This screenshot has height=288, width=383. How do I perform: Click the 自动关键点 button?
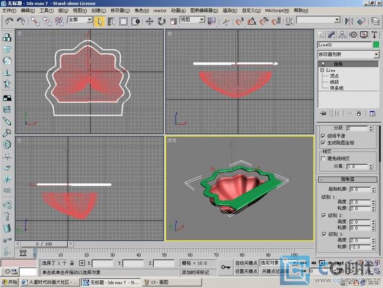point(246,263)
